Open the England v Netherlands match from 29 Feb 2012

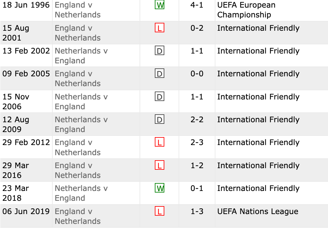click(77, 147)
